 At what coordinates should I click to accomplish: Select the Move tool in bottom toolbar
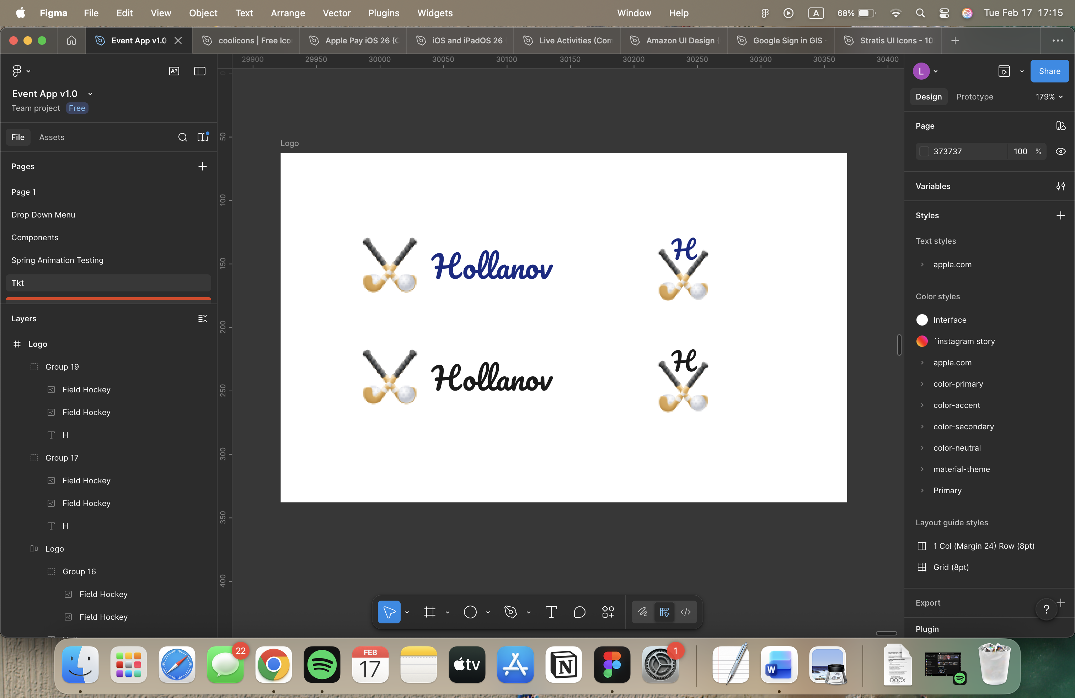point(389,612)
